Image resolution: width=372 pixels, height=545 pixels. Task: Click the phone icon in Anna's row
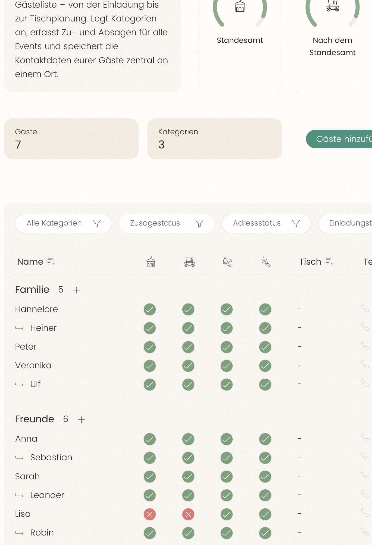[x=365, y=438]
